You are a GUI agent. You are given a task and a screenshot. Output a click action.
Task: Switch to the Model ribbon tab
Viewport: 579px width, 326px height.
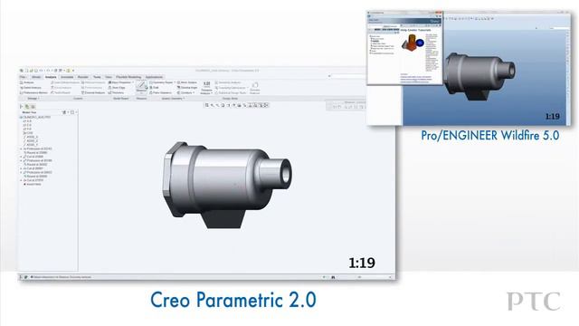click(36, 77)
